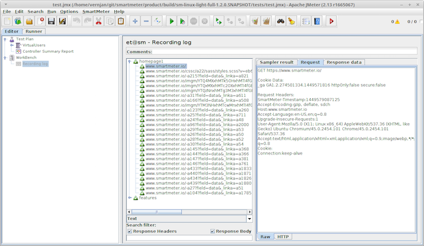This screenshot has width=424, height=246.
Task: Click the Redo arrow icon
Action: click(88, 21)
